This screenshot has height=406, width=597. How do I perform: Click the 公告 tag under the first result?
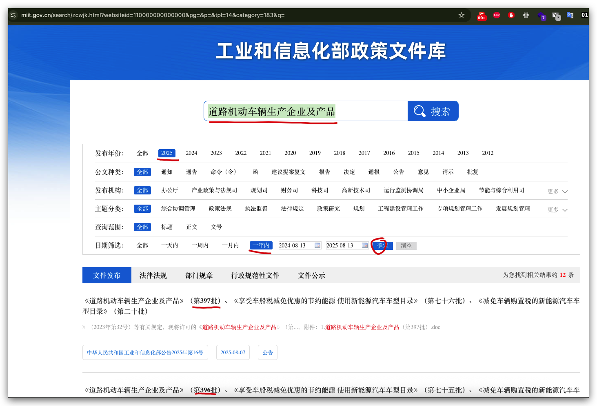point(268,353)
